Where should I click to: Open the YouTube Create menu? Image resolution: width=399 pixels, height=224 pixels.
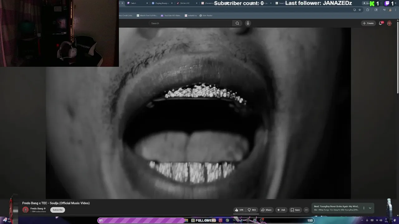[368, 23]
